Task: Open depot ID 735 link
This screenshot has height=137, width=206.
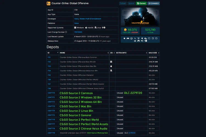Action: point(49,75)
